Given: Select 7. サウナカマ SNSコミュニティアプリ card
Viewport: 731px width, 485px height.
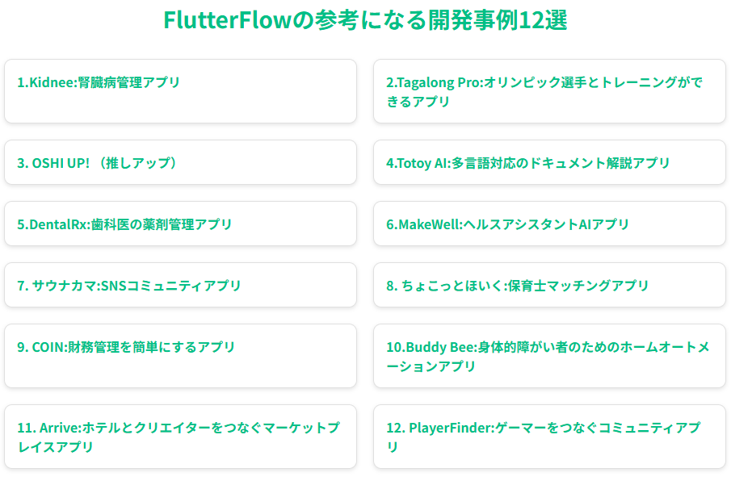Looking at the screenshot, I should coord(180,285).
